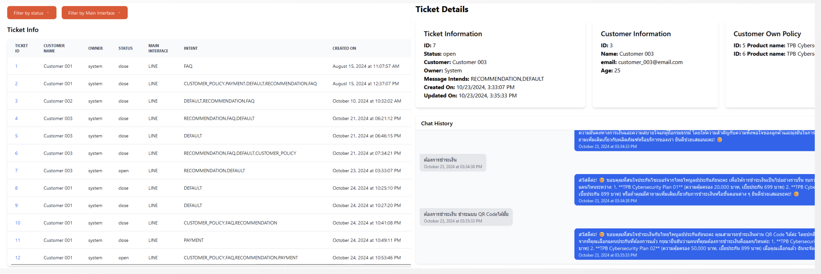Open the Filter by Main Interface dropdown
Image resolution: width=821 pixels, height=274 pixels.
pyautogui.click(x=94, y=13)
